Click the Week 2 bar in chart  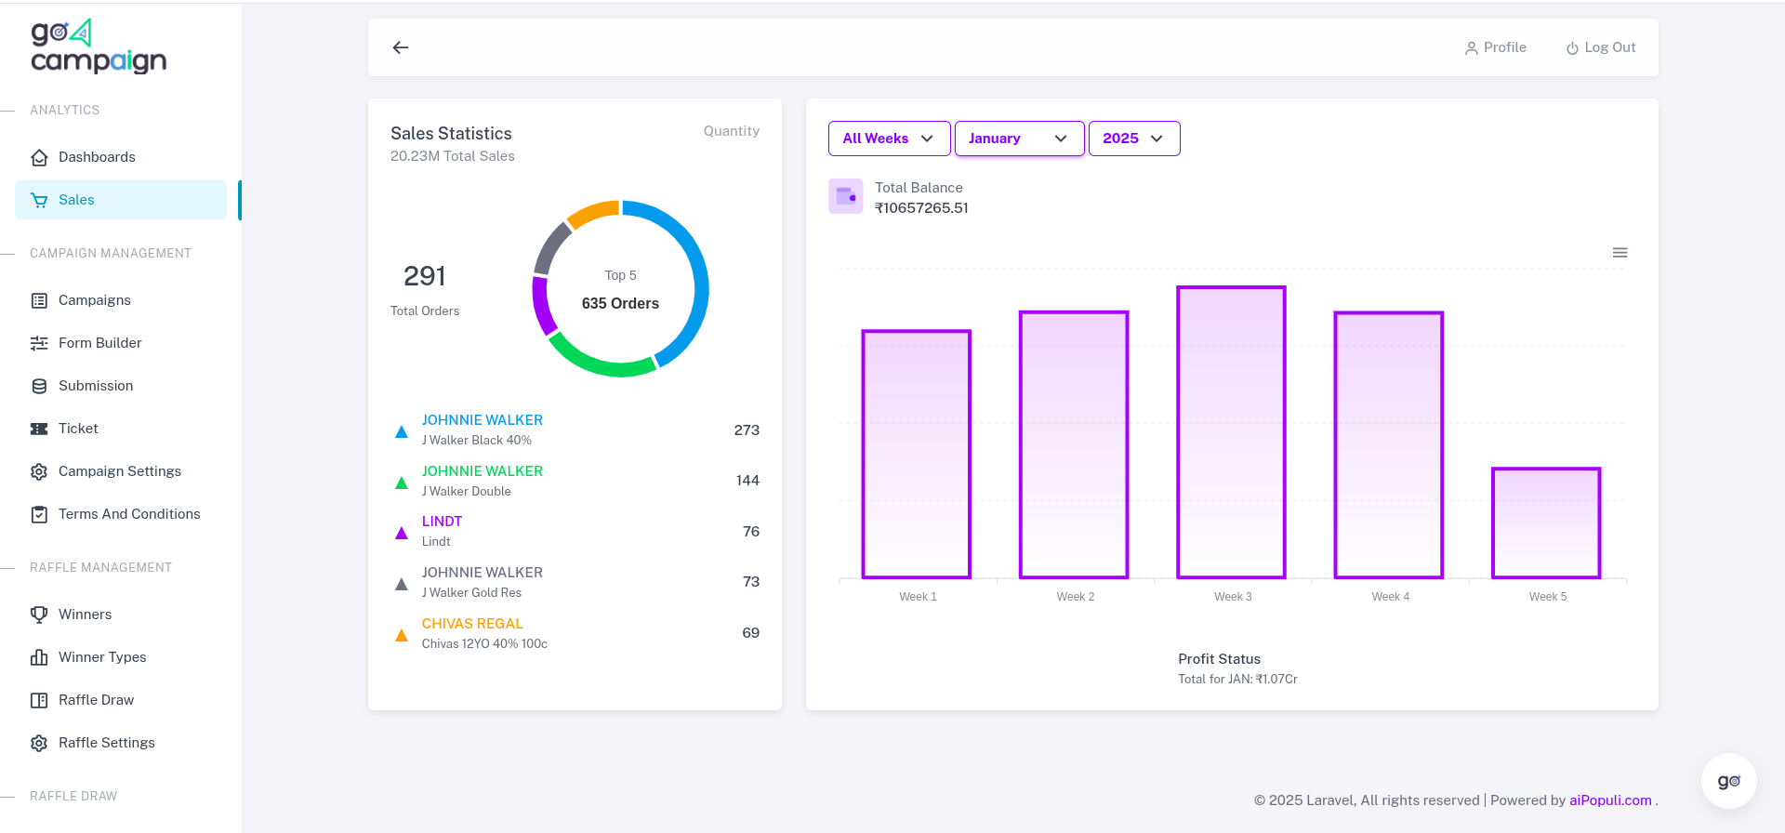tap(1074, 445)
